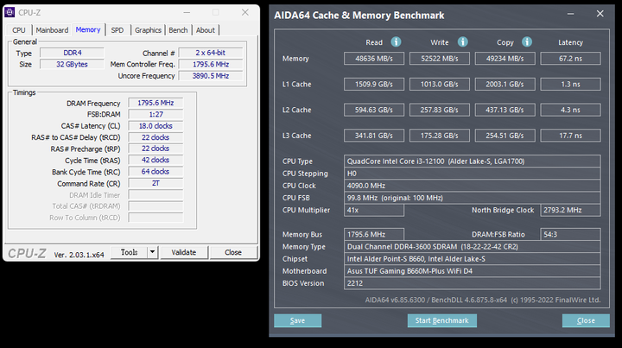Screen dimensions: 622x348
Task: Click the Size value 32 GBytes
Action: coord(73,64)
